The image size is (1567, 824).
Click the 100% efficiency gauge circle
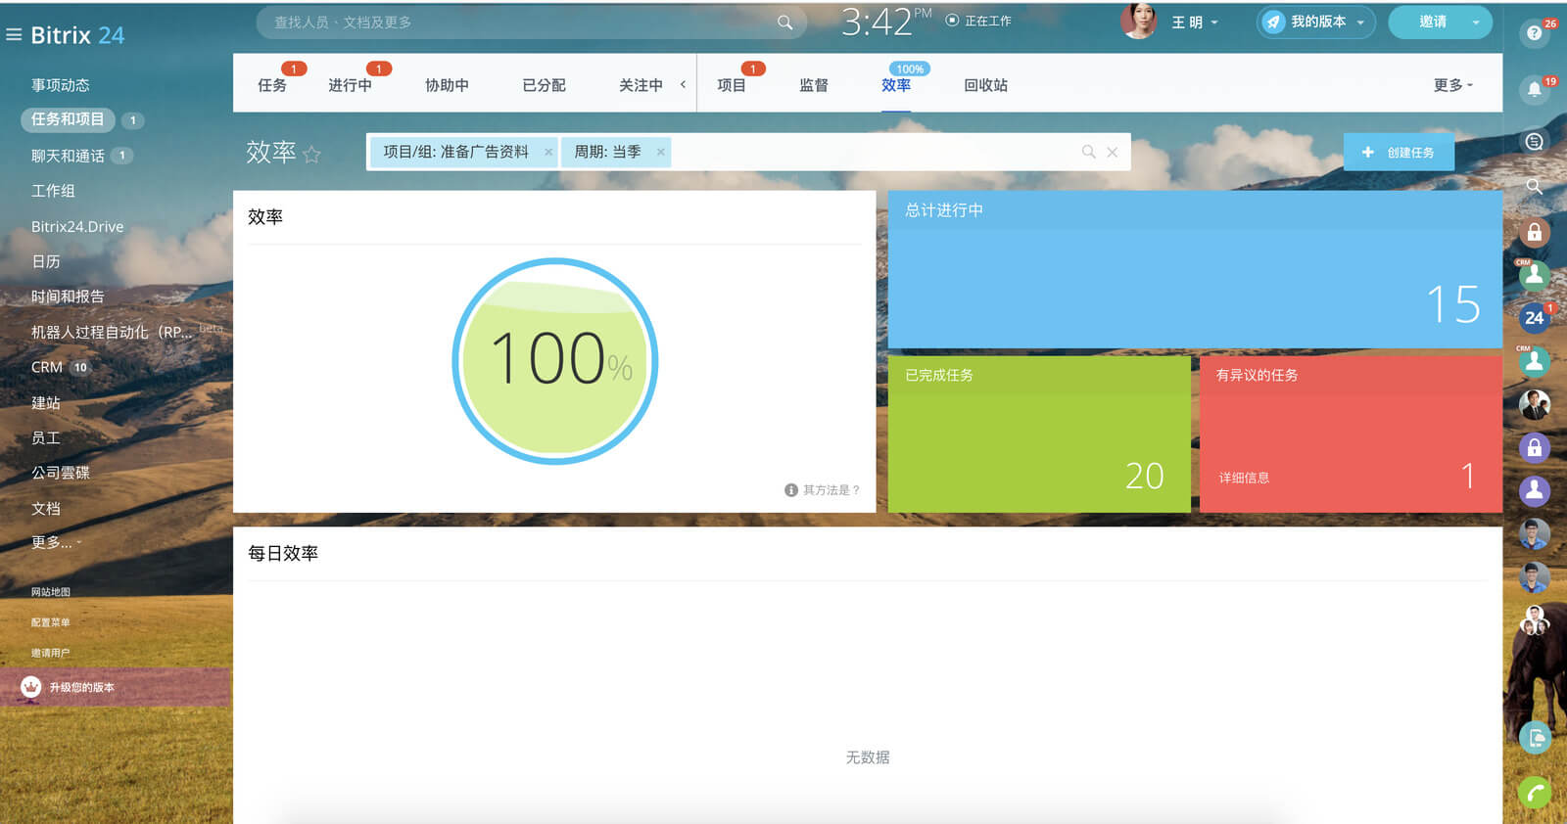tap(555, 361)
